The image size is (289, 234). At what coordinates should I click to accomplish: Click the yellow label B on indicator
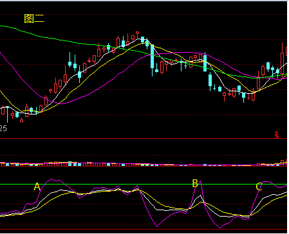click(x=195, y=183)
